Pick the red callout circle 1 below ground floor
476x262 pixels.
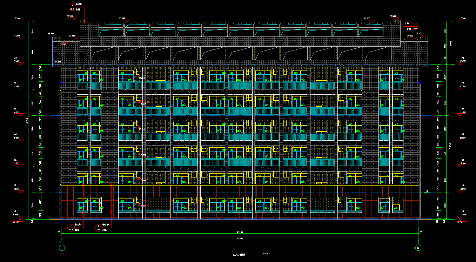71,227
